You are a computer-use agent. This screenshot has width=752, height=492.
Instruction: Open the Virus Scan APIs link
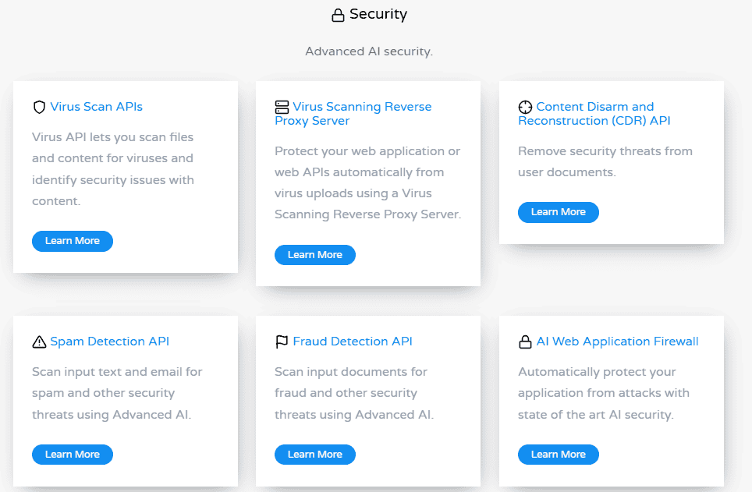pyautogui.click(x=97, y=106)
